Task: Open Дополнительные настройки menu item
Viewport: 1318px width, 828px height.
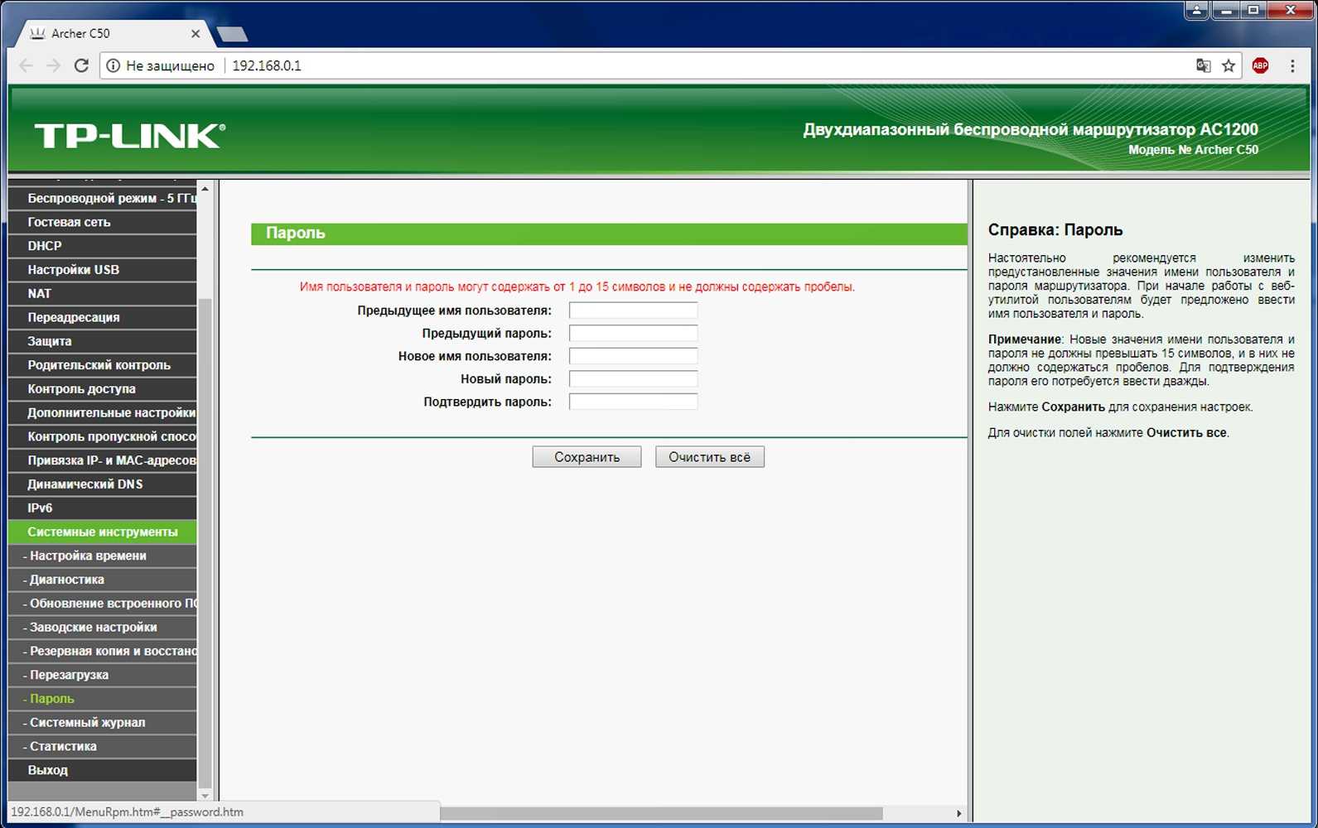Action: click(102, 413)
